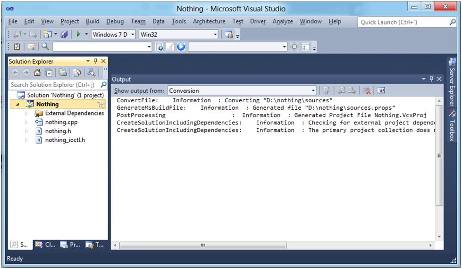Toggle word wrap in Output window

tap(381, 91)
